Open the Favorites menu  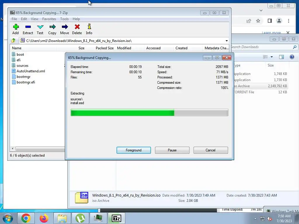coord(49,19)
